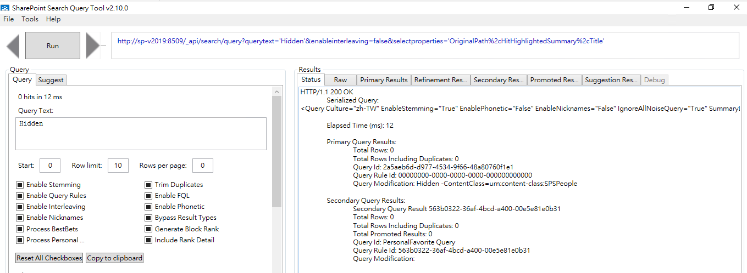Disable Trim Duplicates checkbox

[x=148, y=185]
